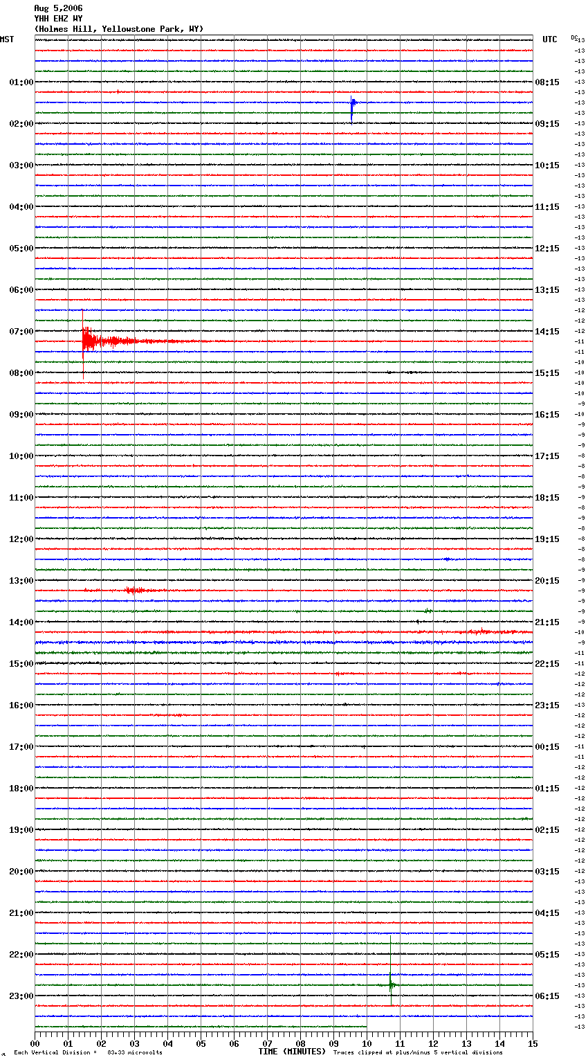Click the MST time zone header
The height and width of the screenshot is (1062, 588).
click(x=7, y=39)
